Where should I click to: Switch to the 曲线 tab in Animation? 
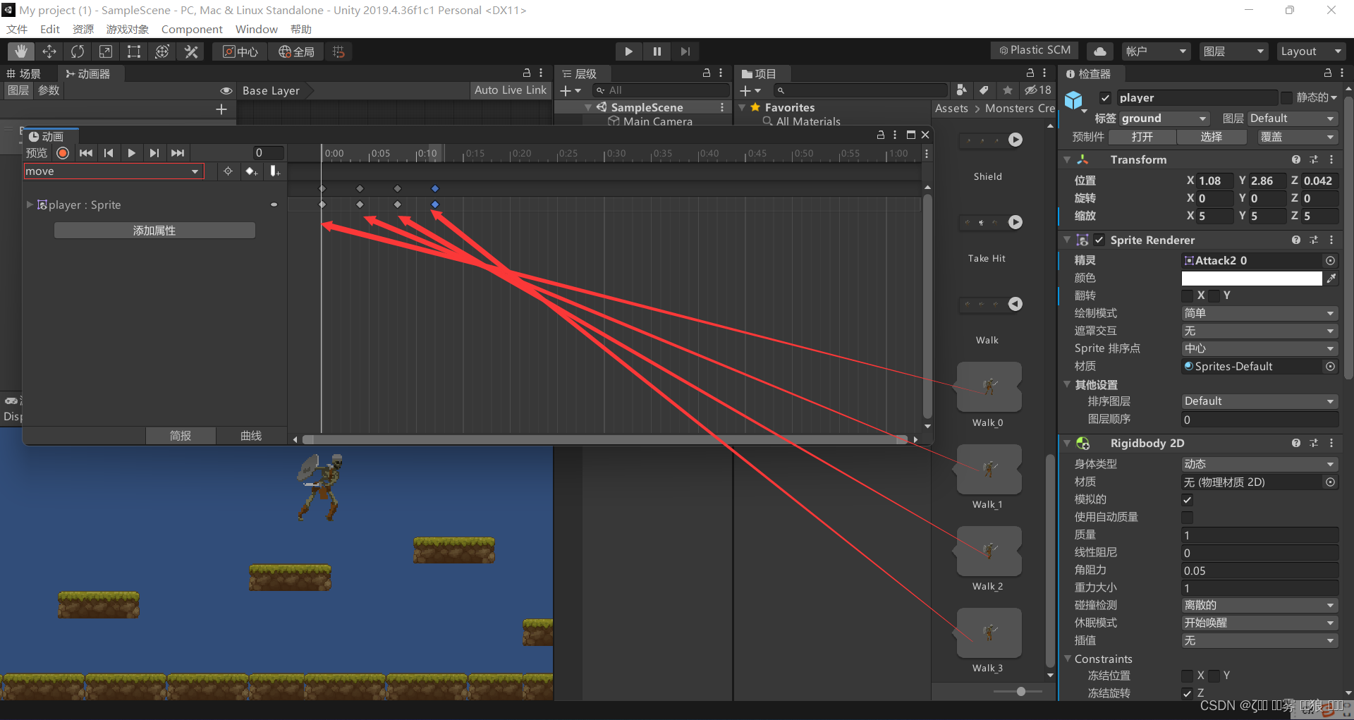click(x=250, y=435)
